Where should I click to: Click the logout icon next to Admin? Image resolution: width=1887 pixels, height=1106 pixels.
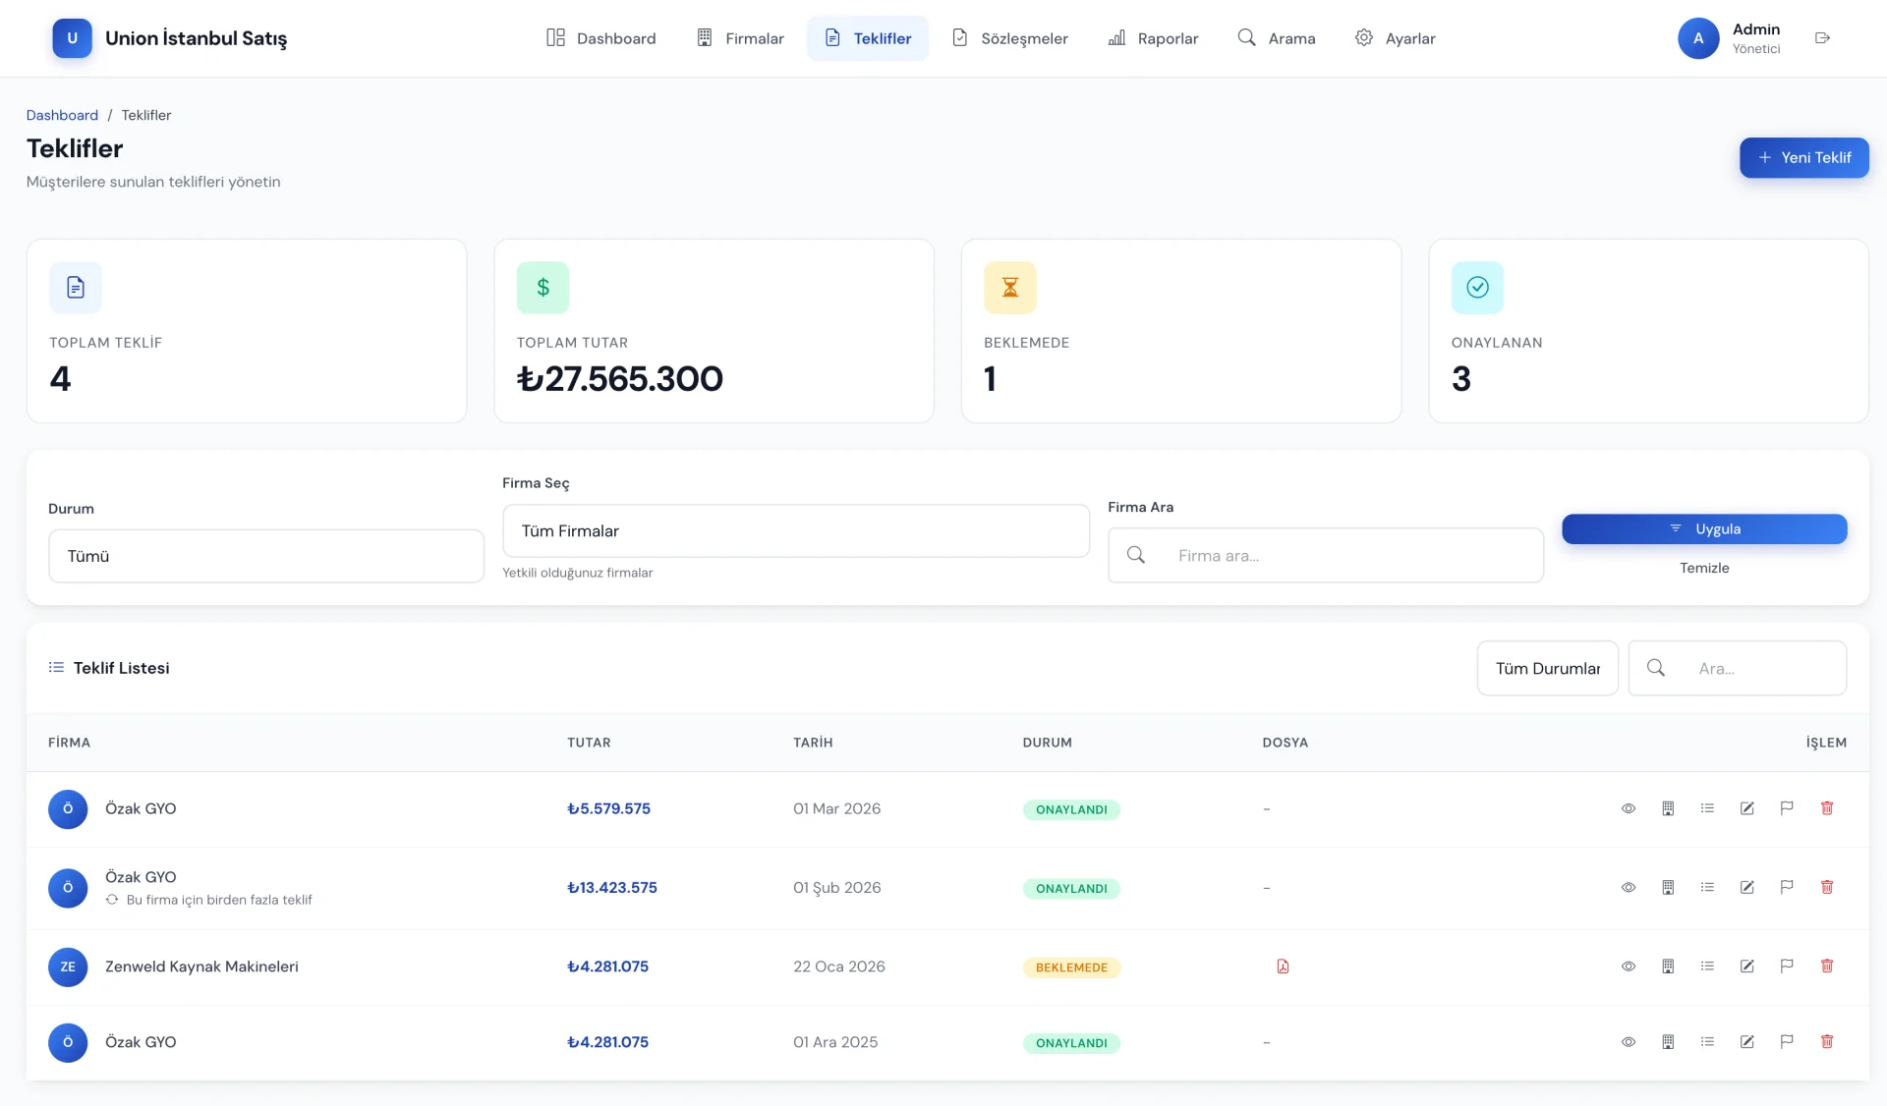1822,38
